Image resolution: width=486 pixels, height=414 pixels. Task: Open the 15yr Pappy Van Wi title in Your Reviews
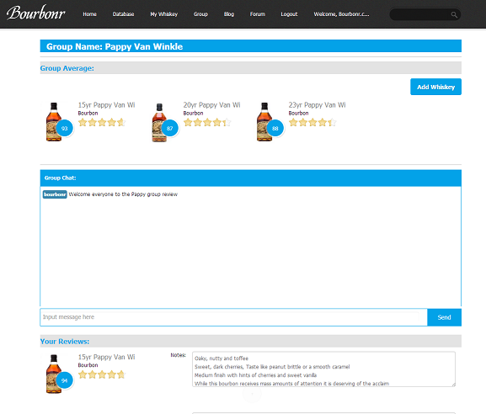click(106, 357)
